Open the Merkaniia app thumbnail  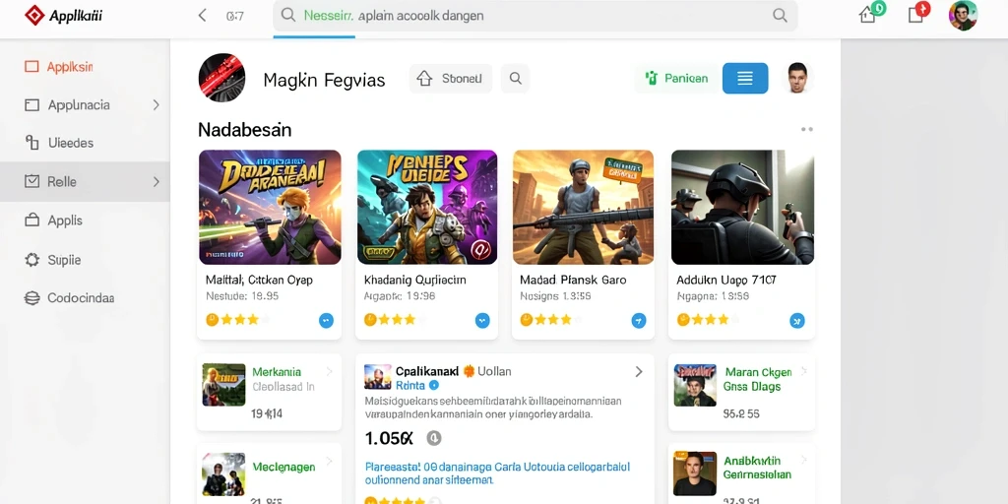[x=223, y=385]
